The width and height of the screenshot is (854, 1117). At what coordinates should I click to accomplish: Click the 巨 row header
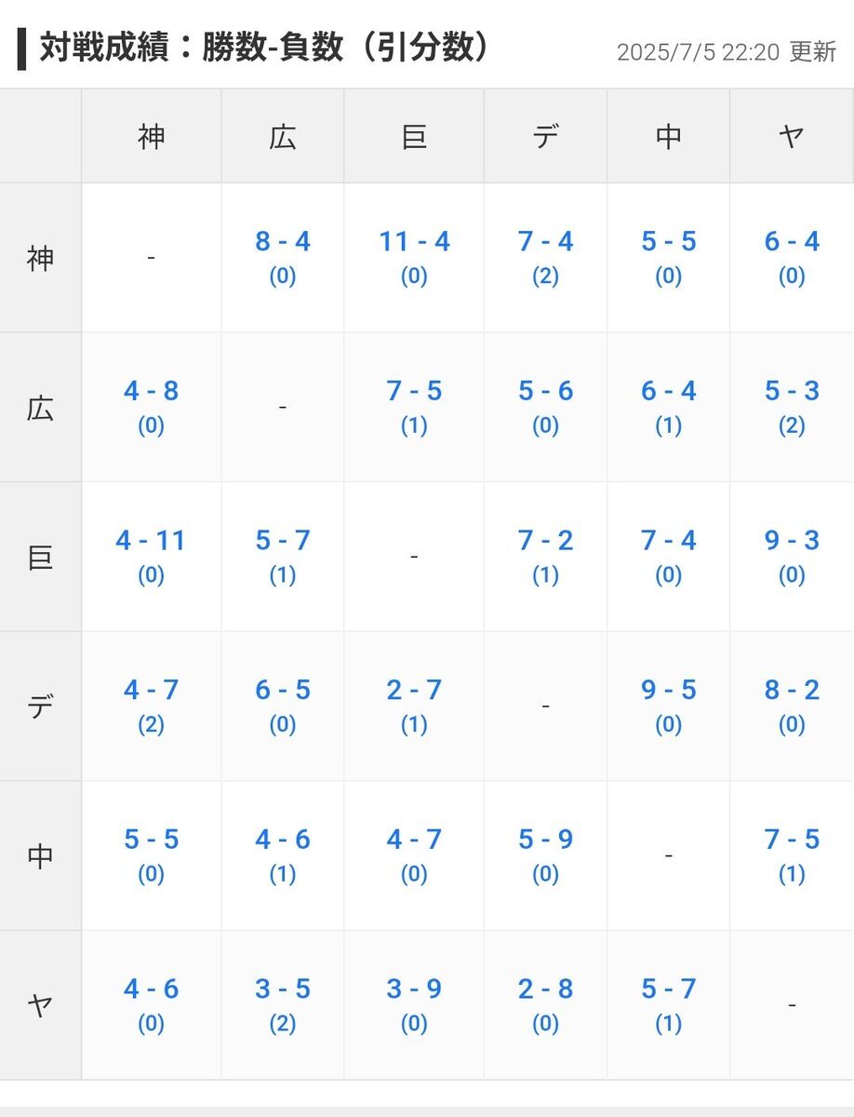click(x=40, y=557)
